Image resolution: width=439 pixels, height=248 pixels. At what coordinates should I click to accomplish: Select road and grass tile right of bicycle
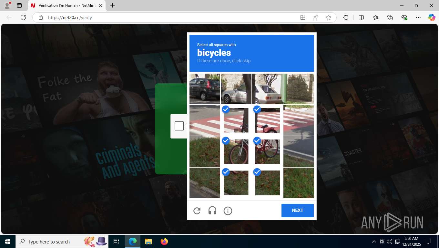[x=299, y=151]
